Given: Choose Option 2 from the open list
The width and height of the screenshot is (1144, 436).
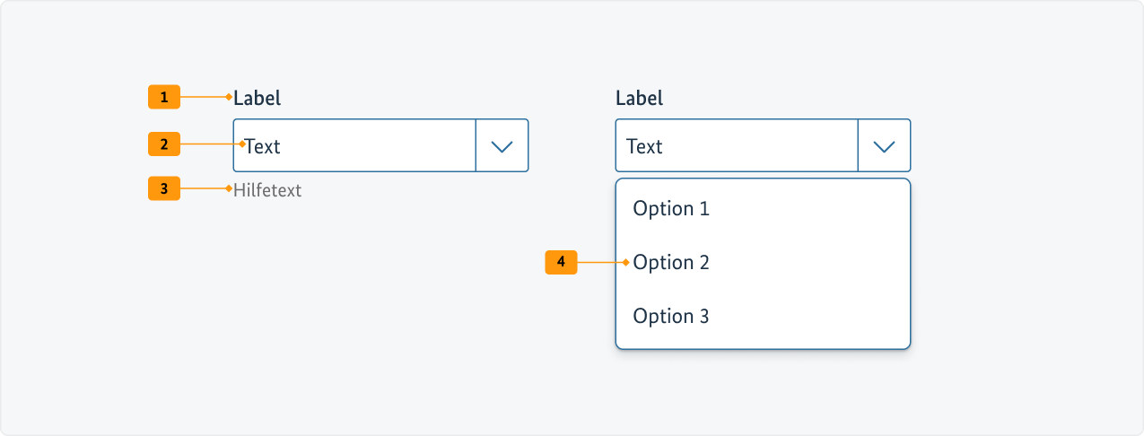Looking at the screenshot, I should coord(671,263).
